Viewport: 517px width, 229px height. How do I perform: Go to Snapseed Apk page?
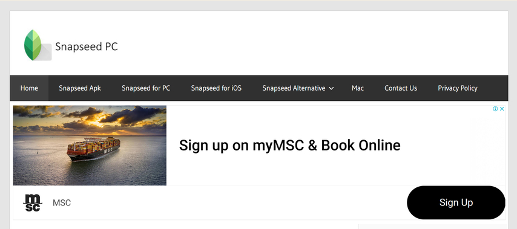80,88
